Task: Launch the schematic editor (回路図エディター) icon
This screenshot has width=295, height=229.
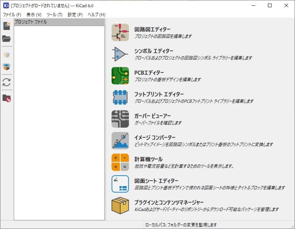Action: [x=120, y=33]
